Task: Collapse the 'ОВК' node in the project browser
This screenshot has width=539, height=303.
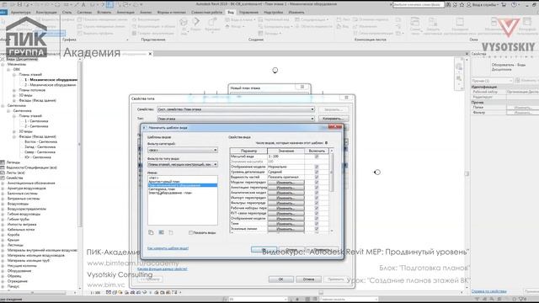Action: [x=8, y=69]
